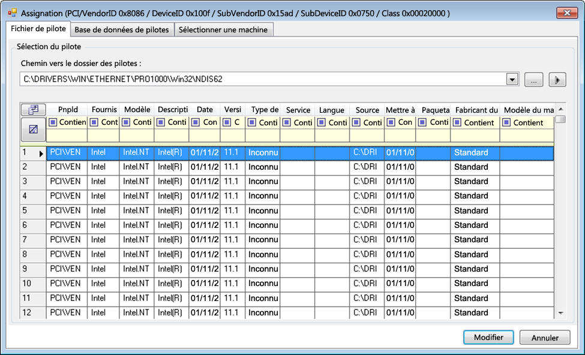585x355 pixels.
Task: Switch to Base de données de pilotes tab
Action: coord(122,30)
